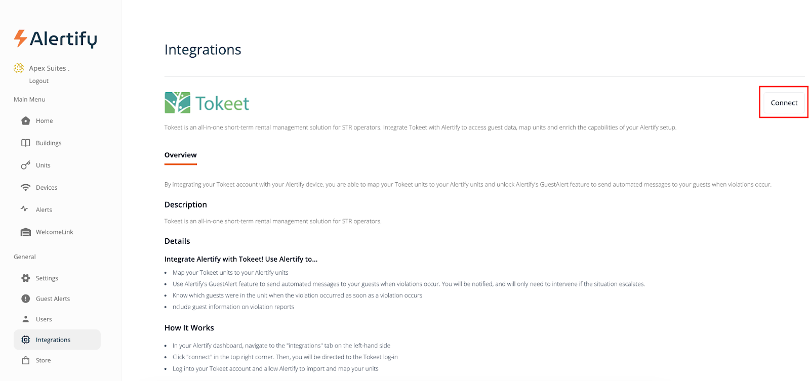Open the Integrations menu item
Screen dimensions: 810x381
(53, 340)
